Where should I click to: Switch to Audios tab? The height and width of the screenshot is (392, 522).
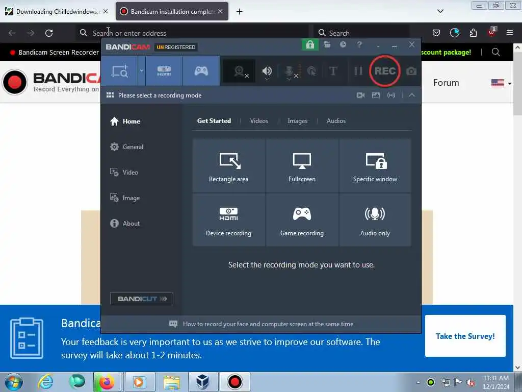(336, 121)
